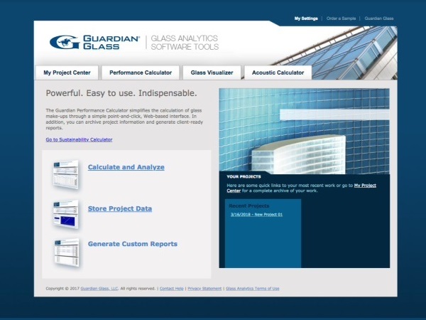Go to Sustainability Calculator link
The width and height of the screenshot is (426, 320).
pos(79,139)
